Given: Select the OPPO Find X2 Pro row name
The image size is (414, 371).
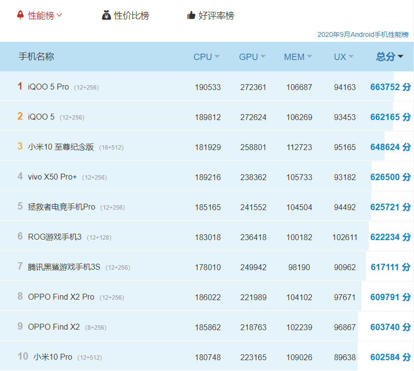Looking at the screenshot, I should [x=61, y=297].
